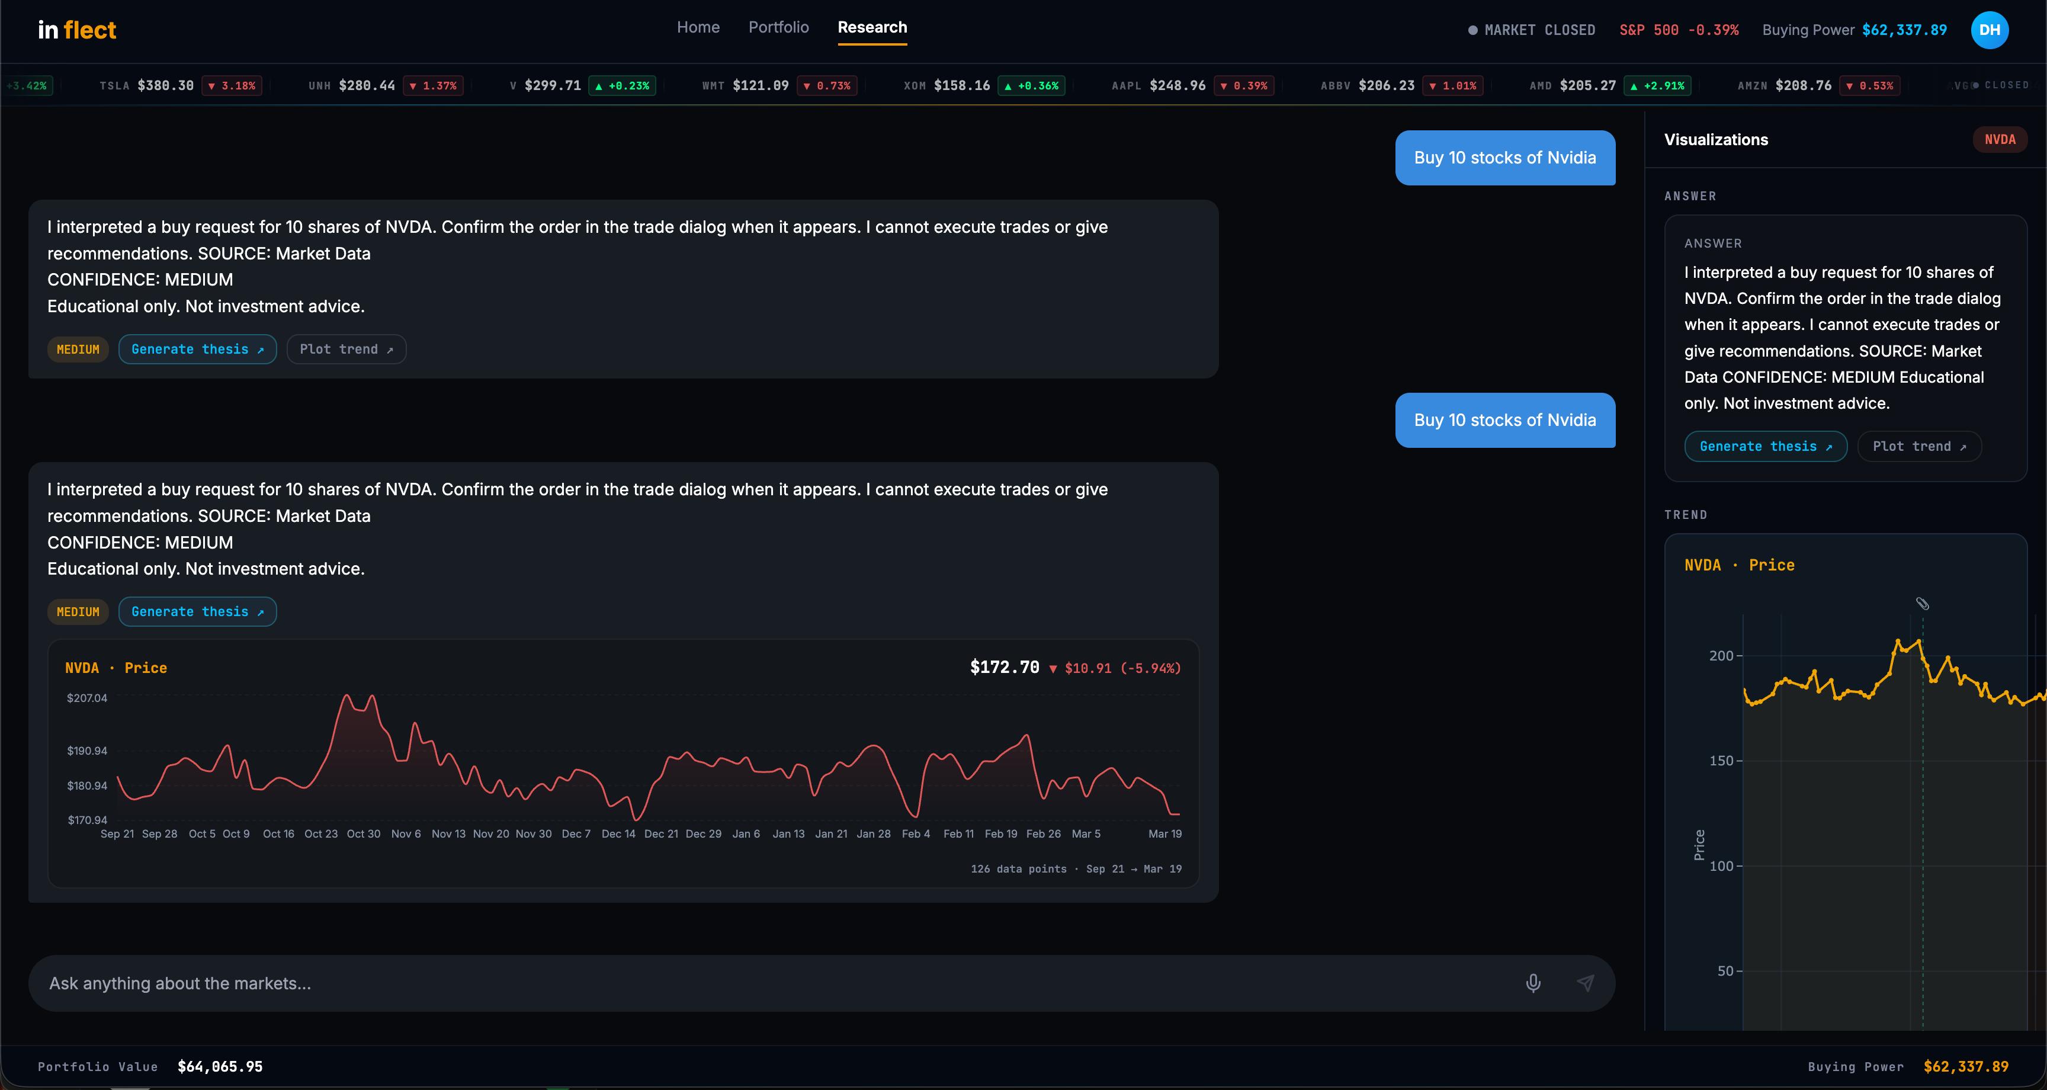2047x1090 pixels.
Task: Click the send message paper plane icon
Action: (1584, 983)
